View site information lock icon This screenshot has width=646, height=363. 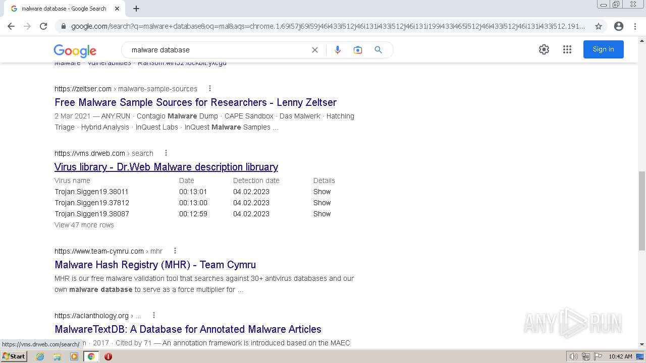point(63,26)
